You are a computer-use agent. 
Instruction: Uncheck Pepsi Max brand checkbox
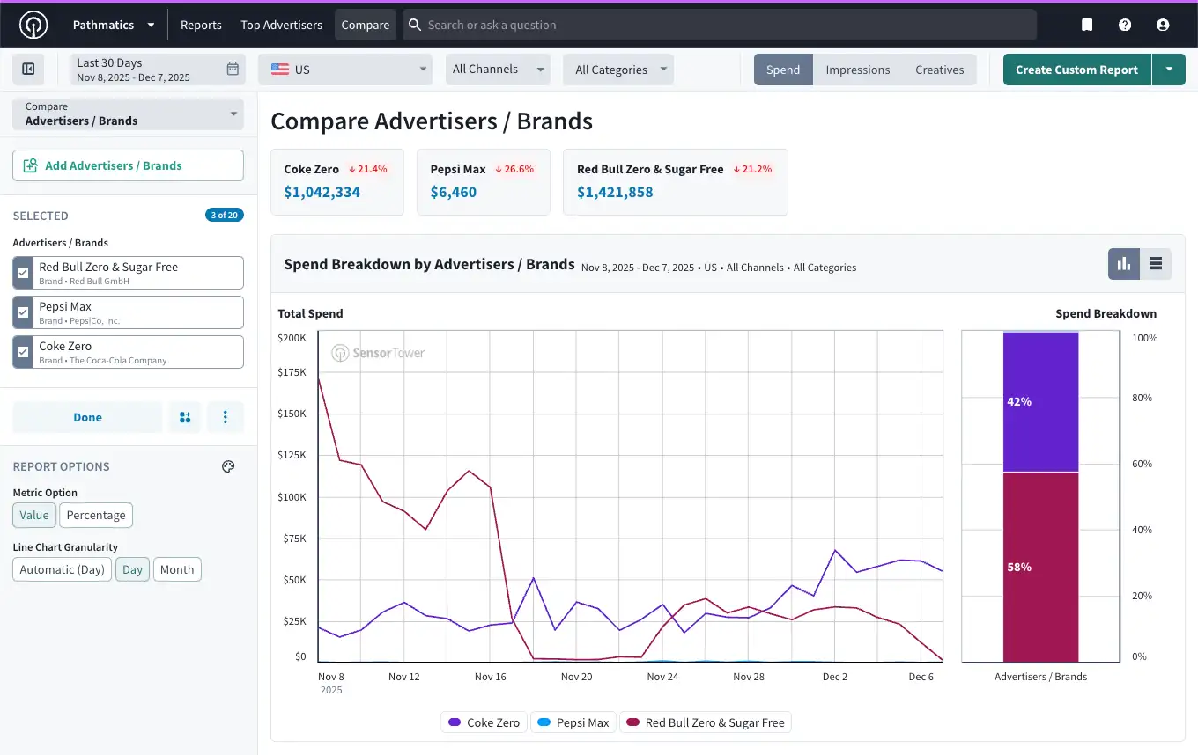(x=23, y=312)
